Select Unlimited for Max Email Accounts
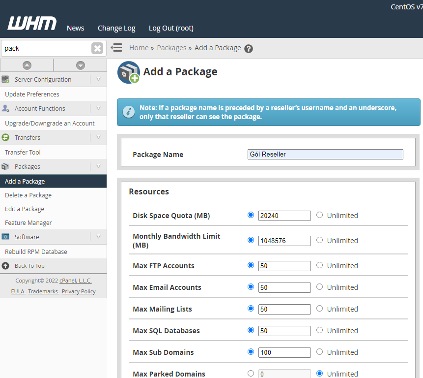 [x=320, y=287]
